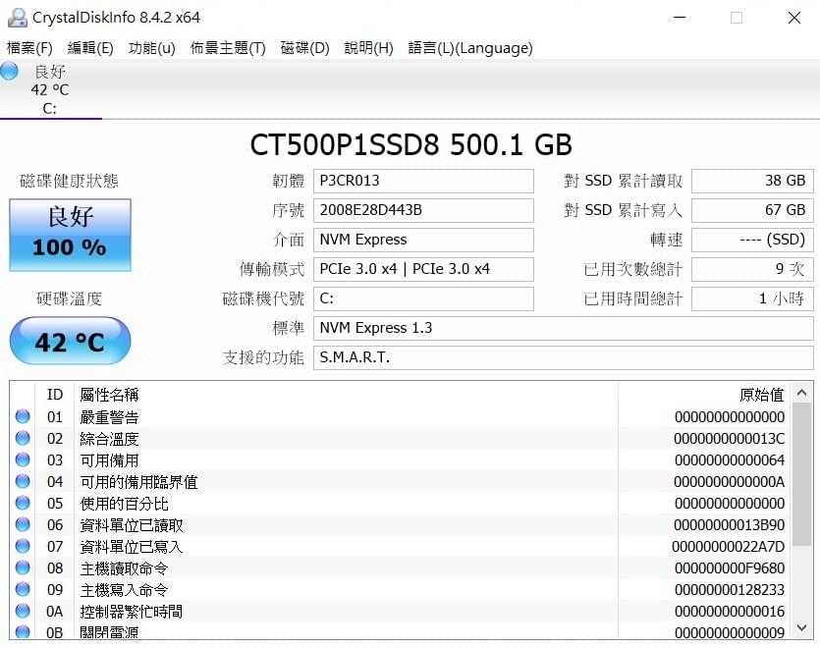
Task: Click status icon for attribute 03 可用備用
Action: [x=23, y=459]
